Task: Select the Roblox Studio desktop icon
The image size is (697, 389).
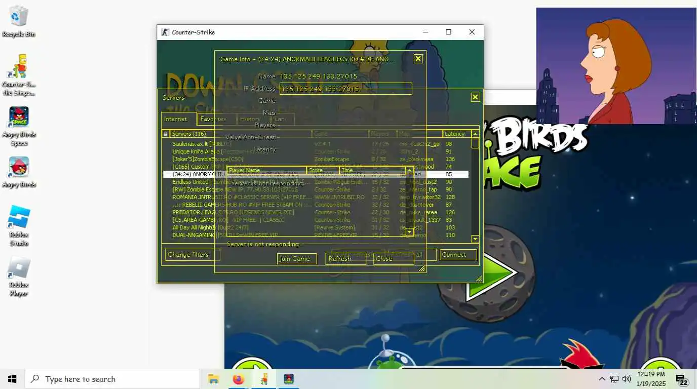Action: (x=19, y=226)
